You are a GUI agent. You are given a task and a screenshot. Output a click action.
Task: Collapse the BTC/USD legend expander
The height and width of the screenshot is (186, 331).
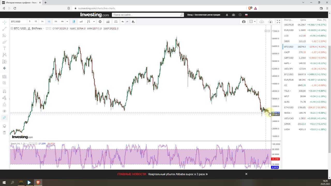click(12, 28)
